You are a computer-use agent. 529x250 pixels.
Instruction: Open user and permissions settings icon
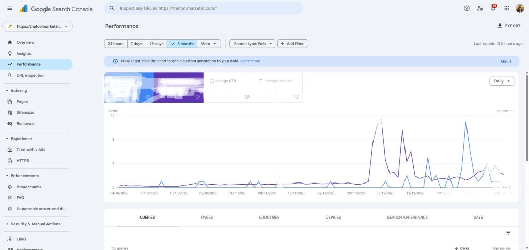pos(480,8)
